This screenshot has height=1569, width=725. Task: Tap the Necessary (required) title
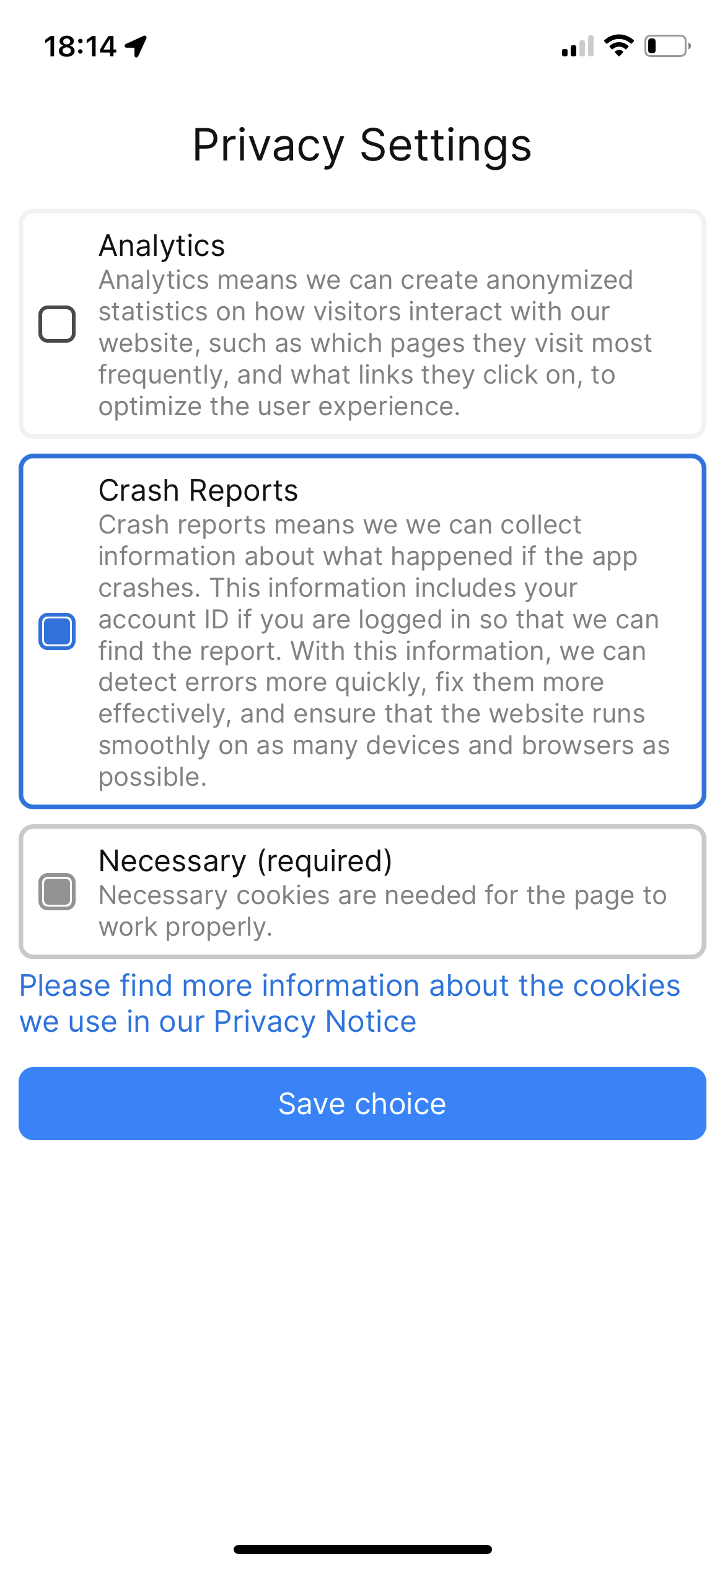point(245,861)
